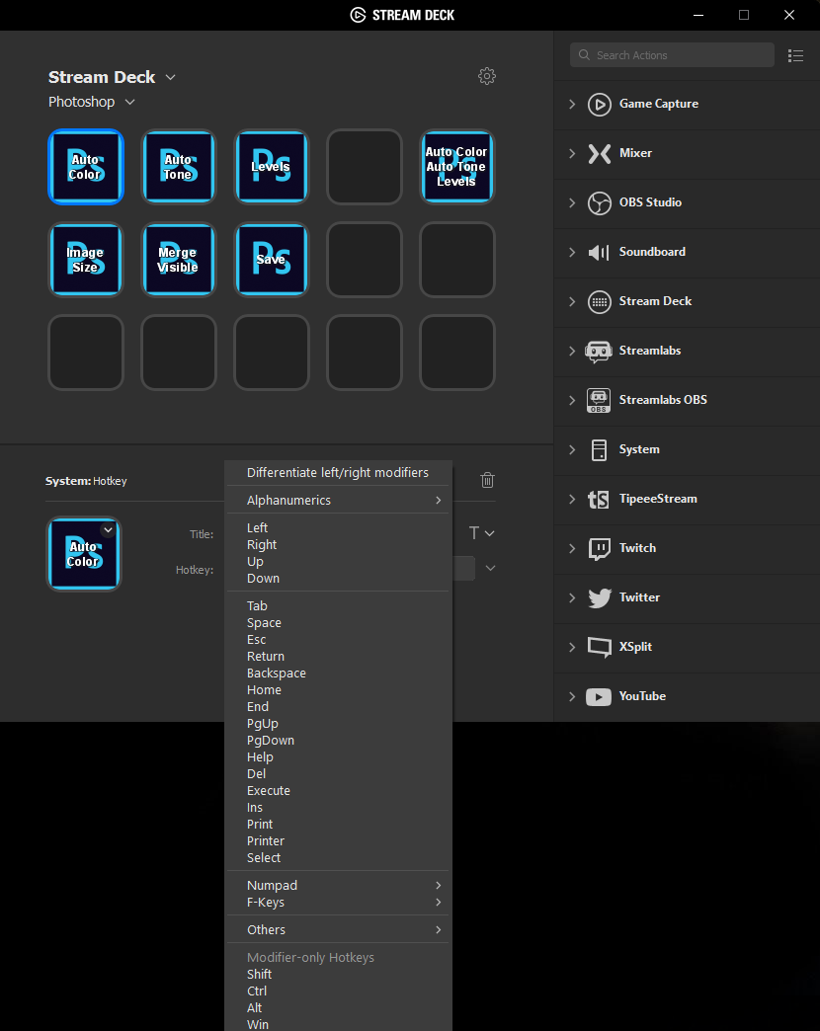This screenshot has width=820, height=1031.
Task: Open the Photoshop profile dropdown
Action: click(92, 102)
